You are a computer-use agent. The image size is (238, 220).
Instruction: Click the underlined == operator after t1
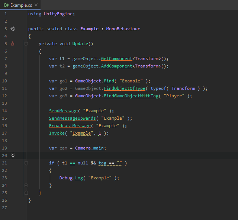[73, 163]
